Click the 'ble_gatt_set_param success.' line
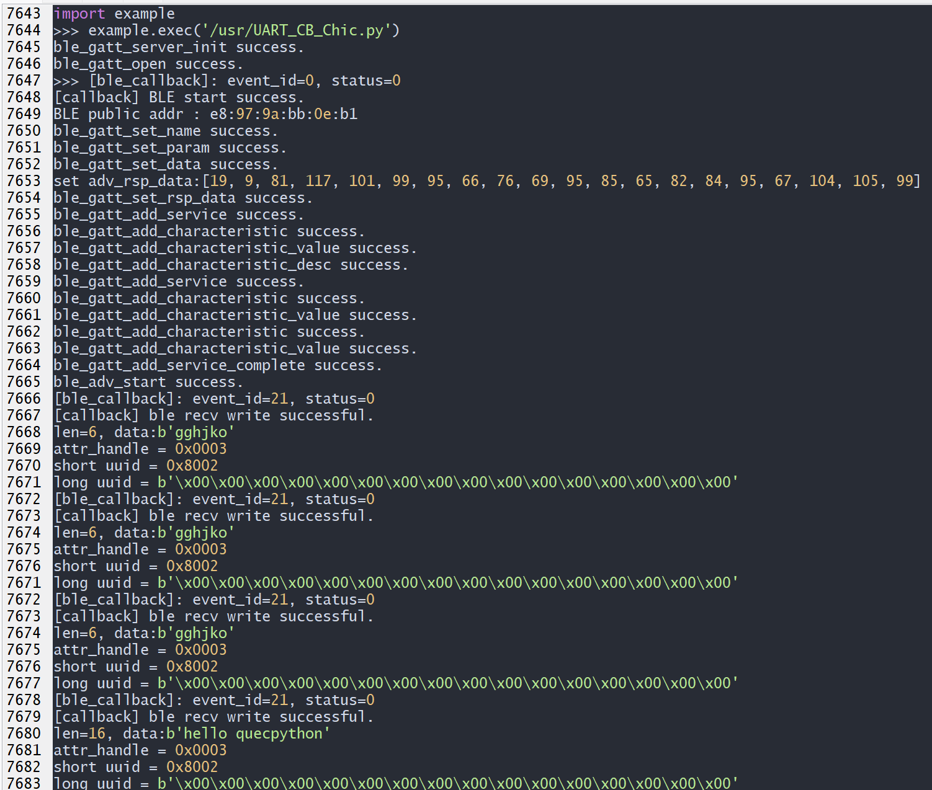 (x=169, y=148)
